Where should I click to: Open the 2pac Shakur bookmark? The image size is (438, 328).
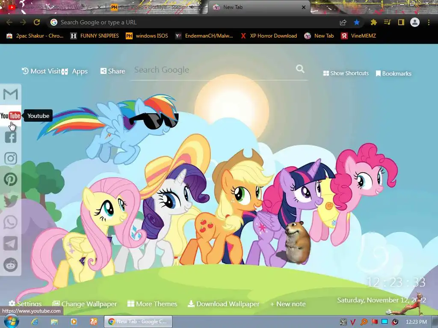tap(35, 36)
